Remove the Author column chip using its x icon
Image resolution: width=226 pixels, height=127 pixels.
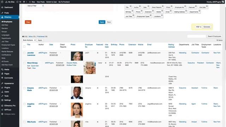[140, 6]
